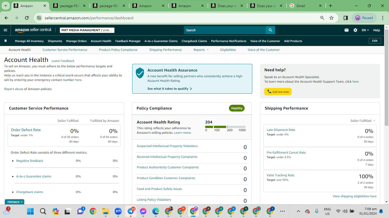
Task: Show hidden icons in the system tray
Action: (298, 211)
